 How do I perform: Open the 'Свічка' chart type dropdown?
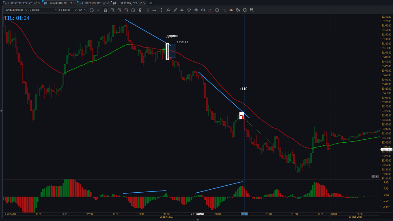point(68,10)
